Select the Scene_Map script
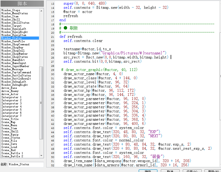This screenshot has height=172, width=221. point(8,122)
